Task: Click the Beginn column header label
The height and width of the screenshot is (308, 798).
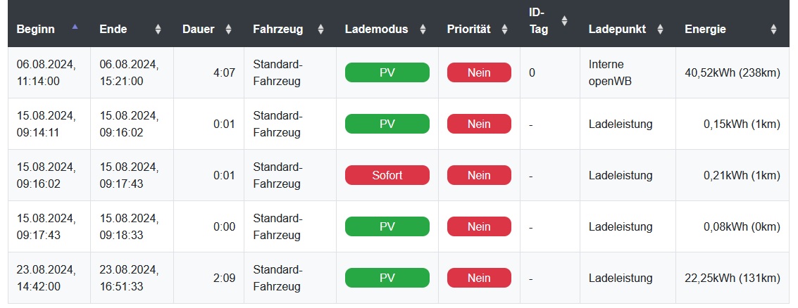Action: [36, 30]
